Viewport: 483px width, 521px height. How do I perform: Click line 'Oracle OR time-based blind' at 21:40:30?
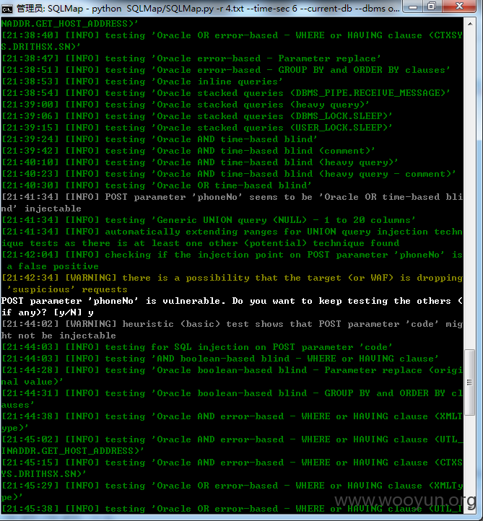(157, 185)
